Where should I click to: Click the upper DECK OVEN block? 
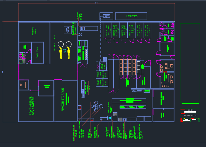coord(99,75)
